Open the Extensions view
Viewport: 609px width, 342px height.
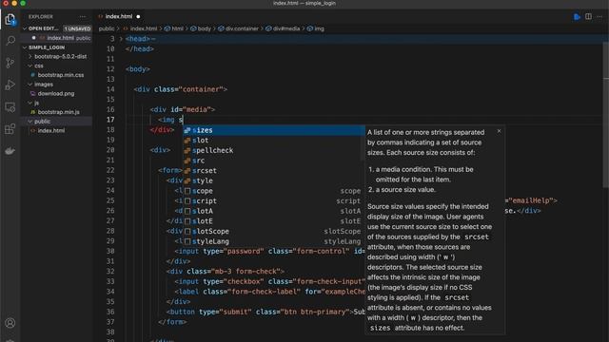point(10,129)
